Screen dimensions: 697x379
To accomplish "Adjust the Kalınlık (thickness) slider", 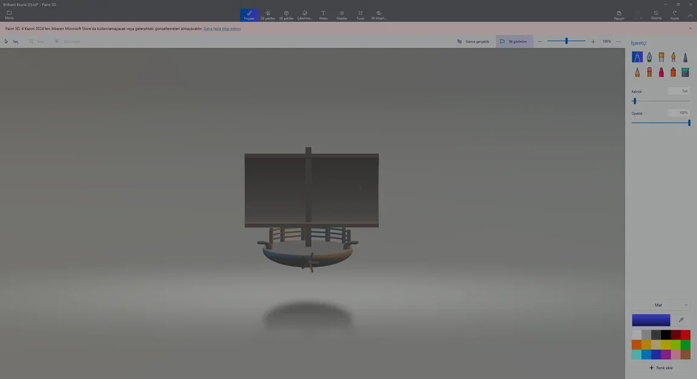I will [661, 101].
